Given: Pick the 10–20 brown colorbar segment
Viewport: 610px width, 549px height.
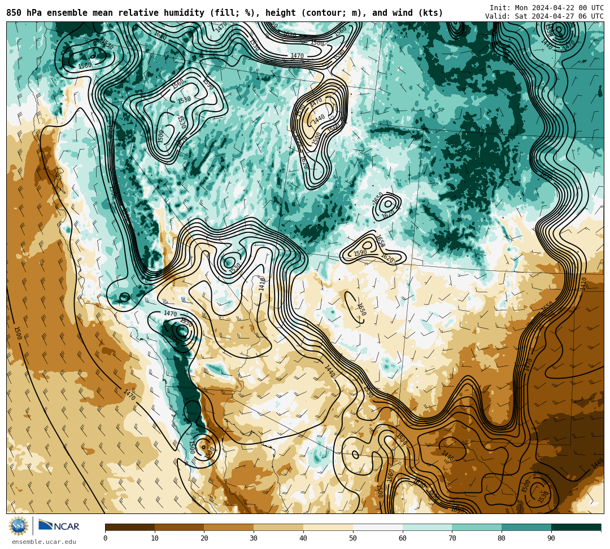Looking at the screenshot, I should click(180, 527).
